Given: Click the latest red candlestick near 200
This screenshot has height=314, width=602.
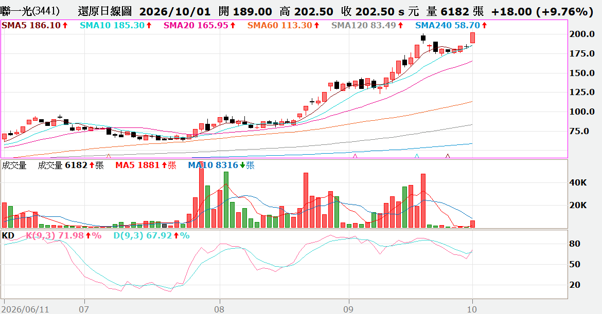Looking at the screenshot, I should [473, 38].
